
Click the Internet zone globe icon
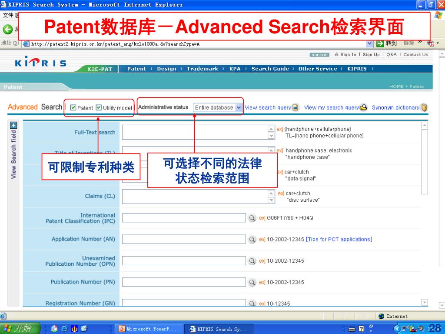(382, 316)
